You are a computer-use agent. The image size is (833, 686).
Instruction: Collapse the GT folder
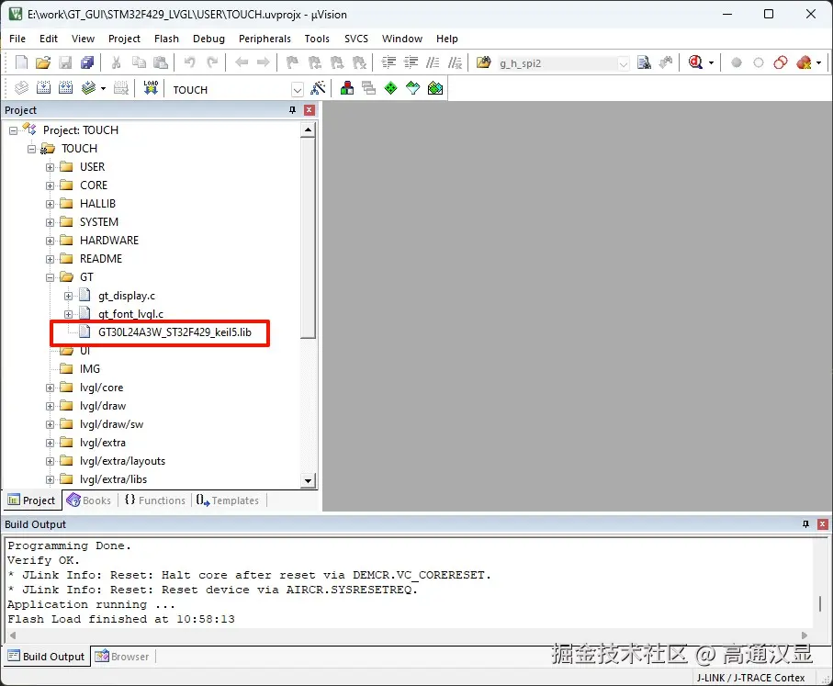point(50,277)
